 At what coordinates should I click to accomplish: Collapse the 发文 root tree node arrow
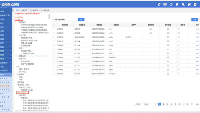16,20
